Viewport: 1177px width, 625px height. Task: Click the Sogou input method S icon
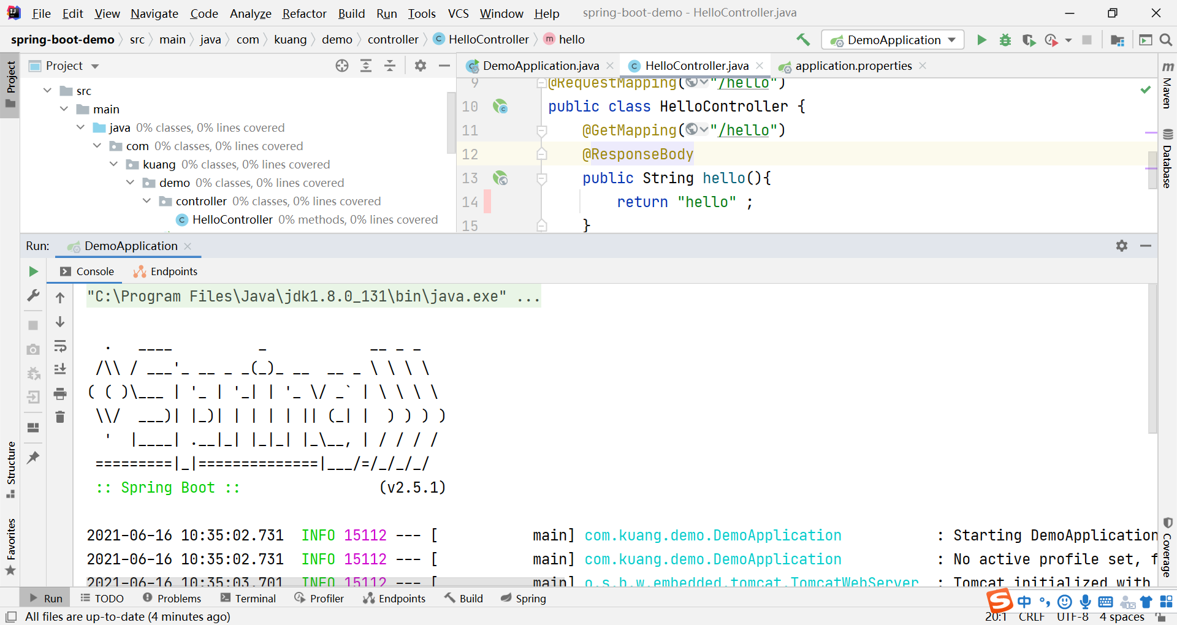coord(999,600)
